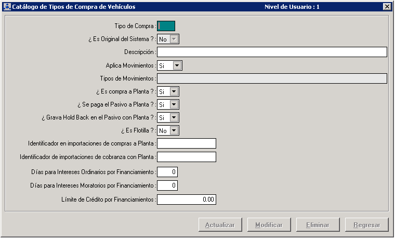395x239 pixels.
Task: Click Identificador de importaciones de cobranza field
Action: pos(186,157)
